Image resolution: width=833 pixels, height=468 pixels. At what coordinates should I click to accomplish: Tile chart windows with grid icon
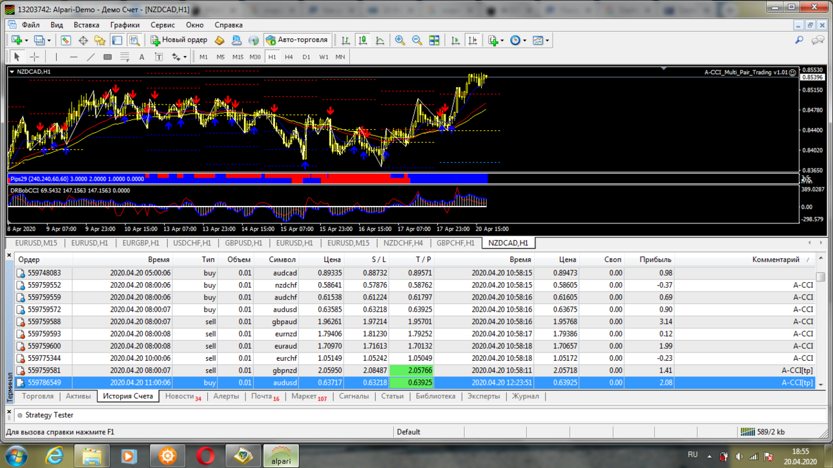click(435, 40)
